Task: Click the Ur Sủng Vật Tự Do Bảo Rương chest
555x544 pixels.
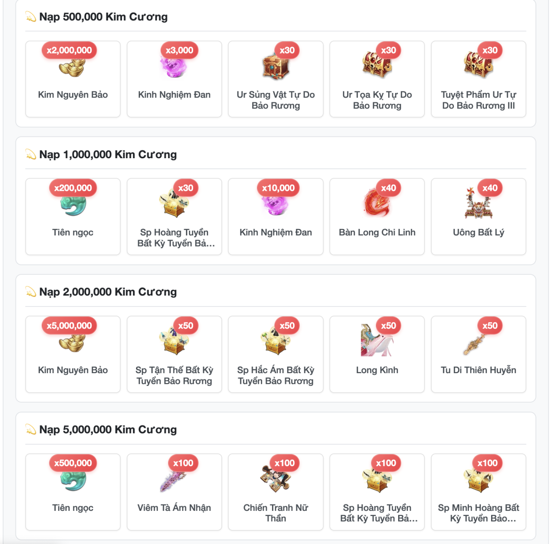Action: [x=276, y=67]
